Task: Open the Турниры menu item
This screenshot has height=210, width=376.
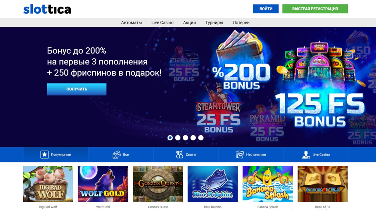Action: (214, 22)
